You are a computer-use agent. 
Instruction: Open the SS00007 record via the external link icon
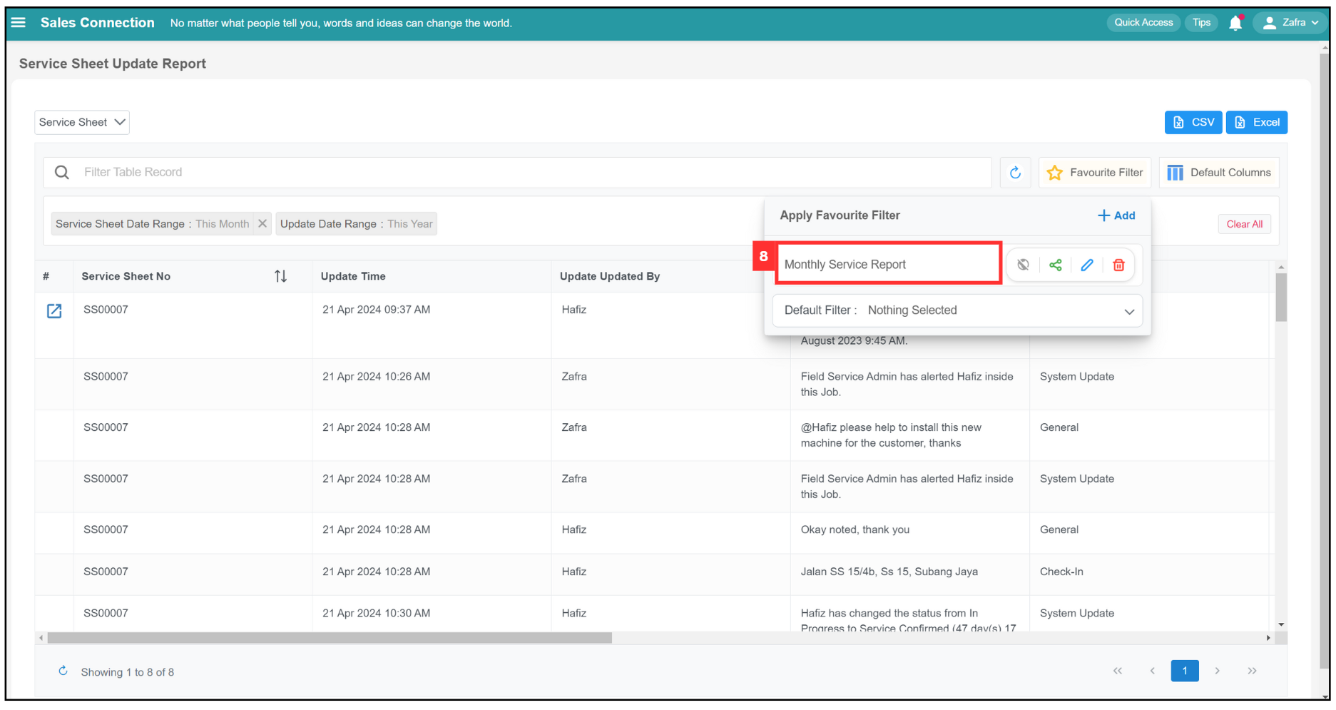click(54, 310)
